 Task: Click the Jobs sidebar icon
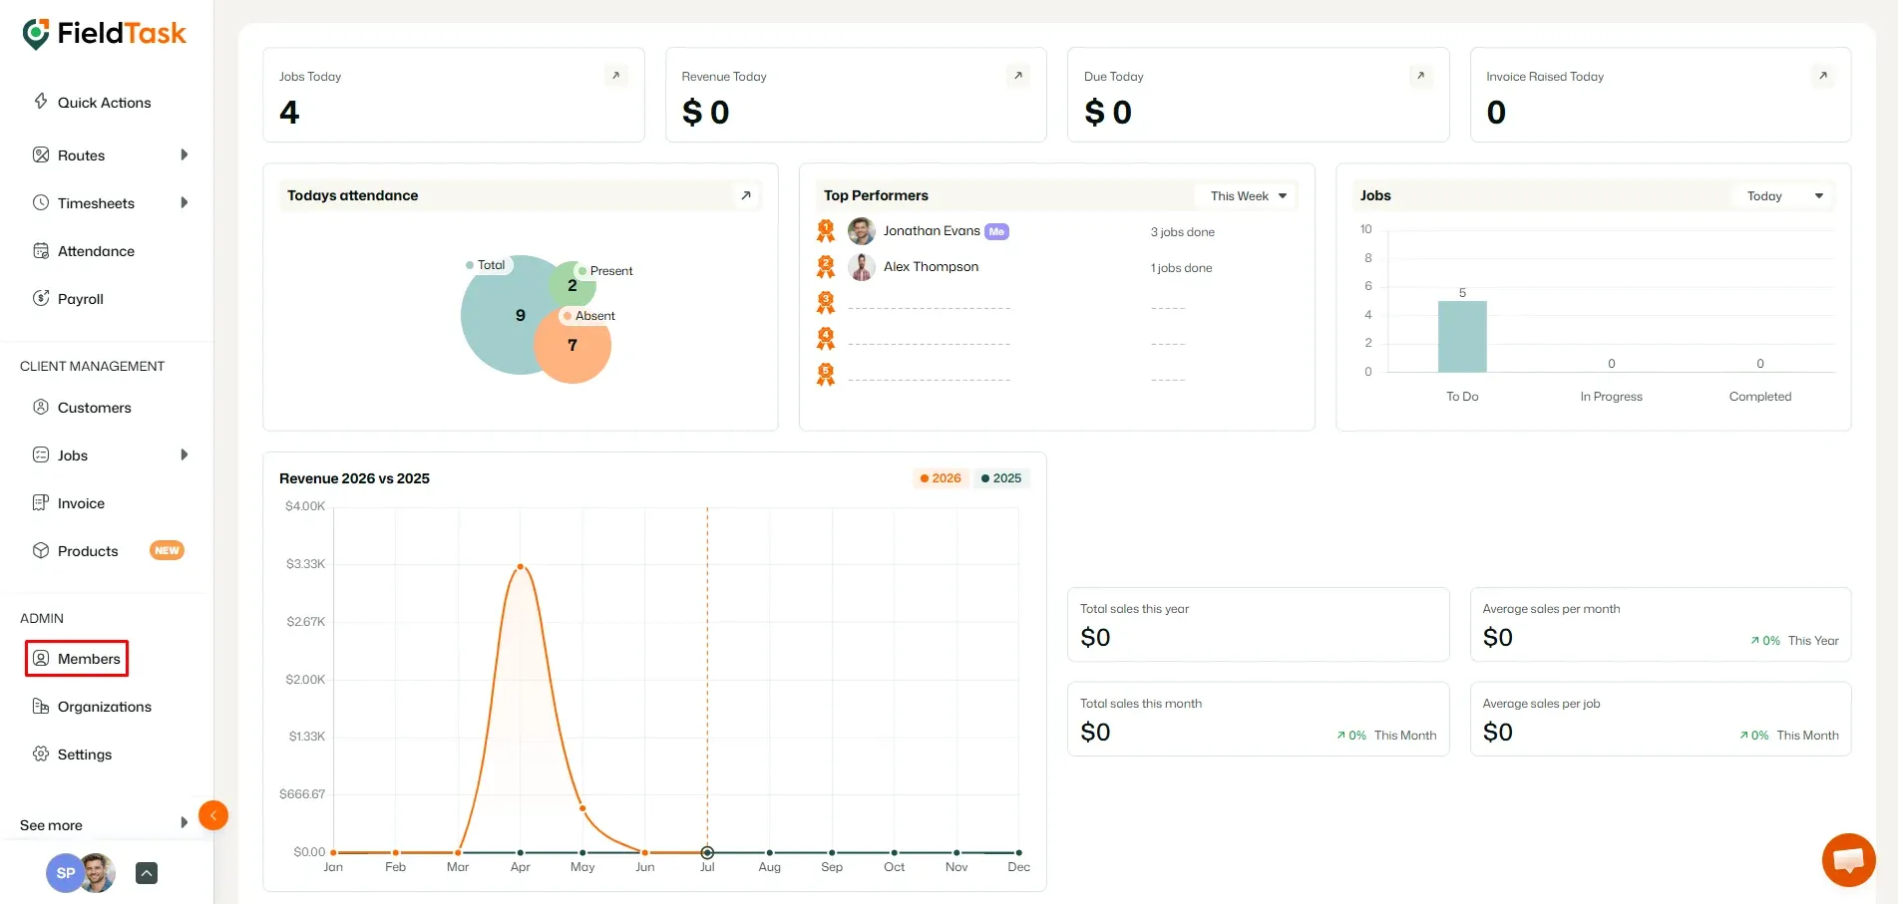click(x=41, y=454)
